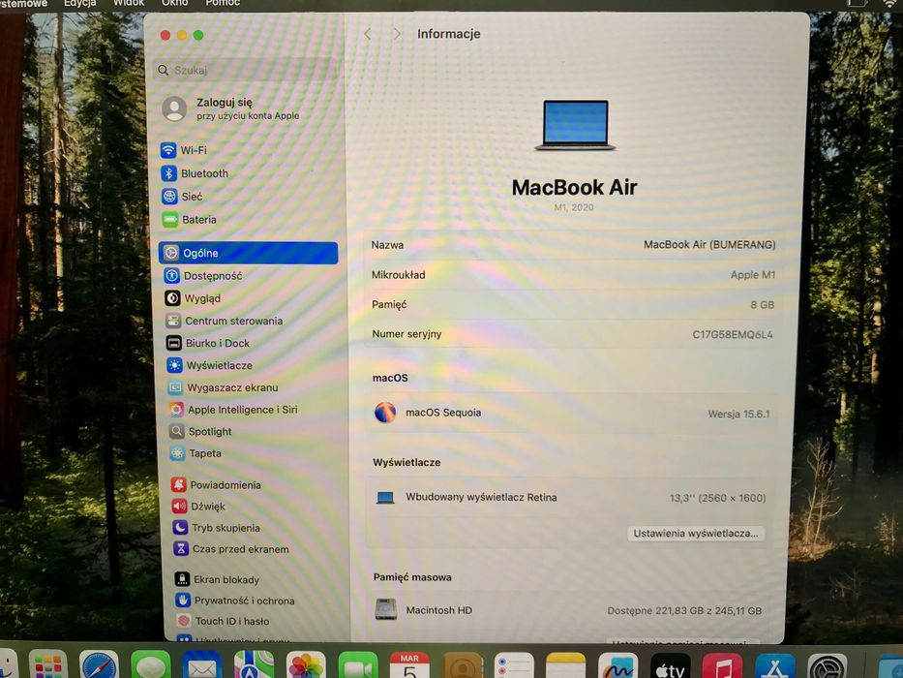
Task: Click the macOS Sequoia logo icon
Action: [384, 413]
